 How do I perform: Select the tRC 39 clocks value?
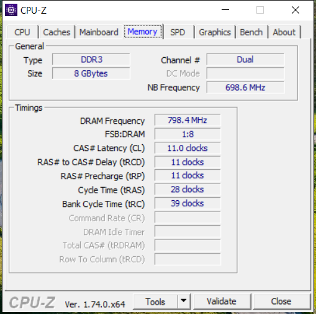(x=187, y=203)
